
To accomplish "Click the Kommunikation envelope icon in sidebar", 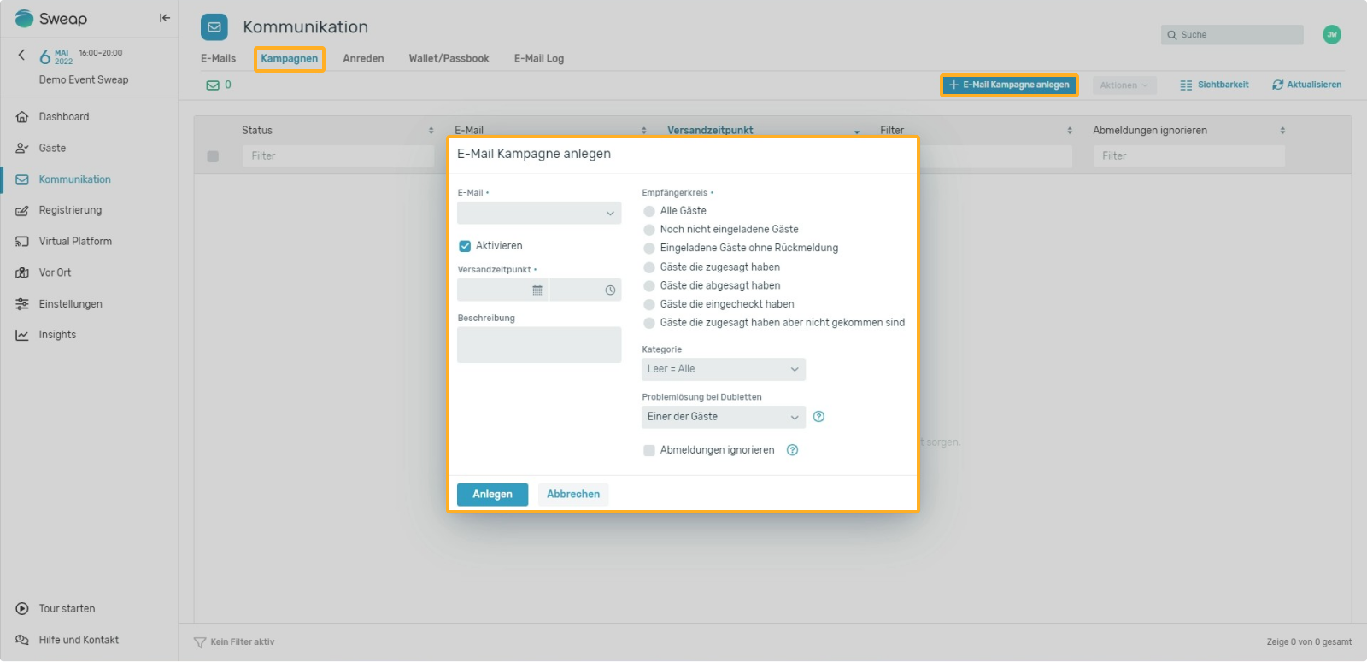I will 22,179.
